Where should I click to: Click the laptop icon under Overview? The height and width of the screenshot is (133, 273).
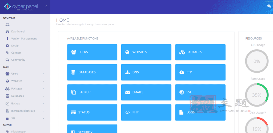click(7, 25)
